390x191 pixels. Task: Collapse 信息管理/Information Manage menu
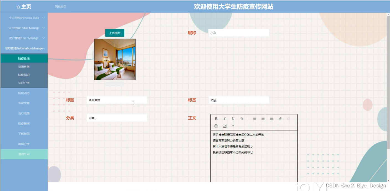point(24,48)
